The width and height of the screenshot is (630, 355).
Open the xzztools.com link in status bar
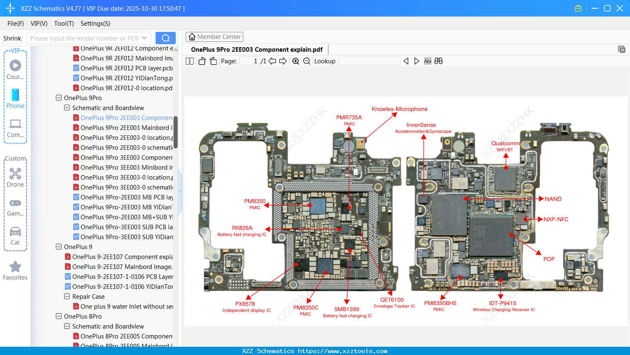coord(315,351)
